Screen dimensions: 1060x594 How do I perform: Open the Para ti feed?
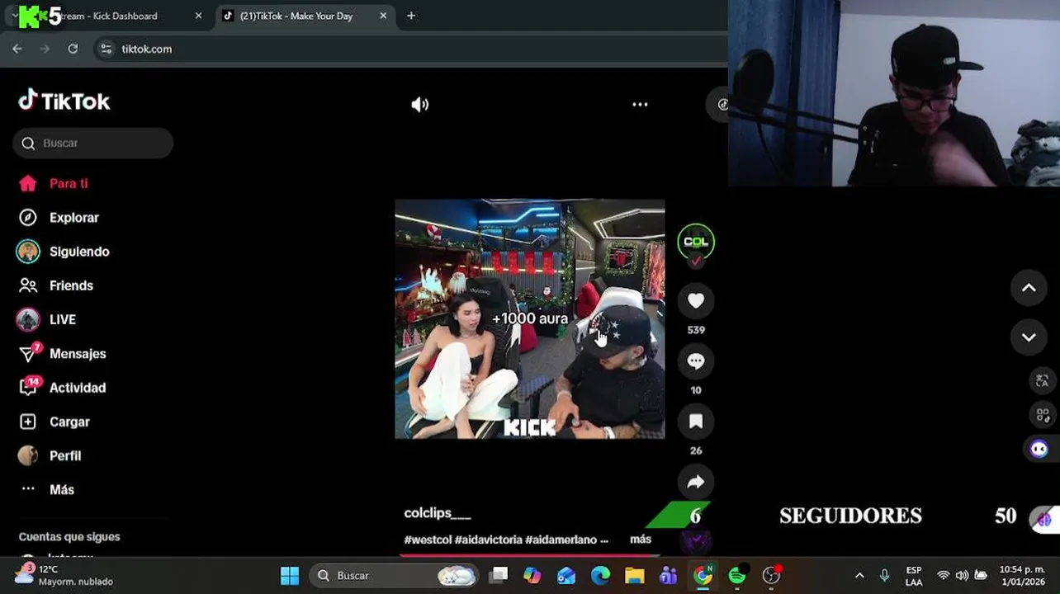point(69,184)
